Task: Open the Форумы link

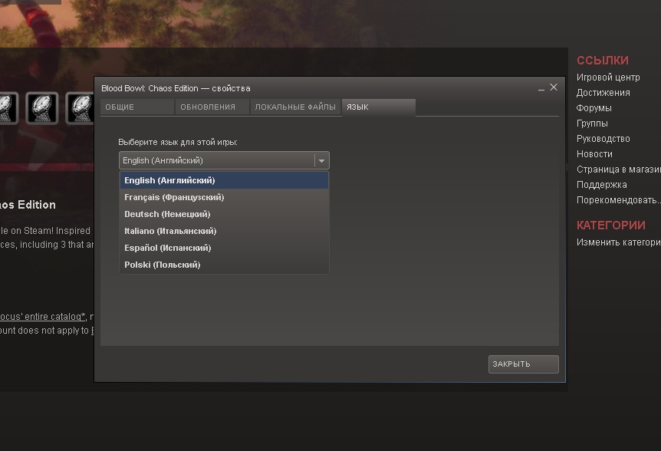Action: click(594, 108)
